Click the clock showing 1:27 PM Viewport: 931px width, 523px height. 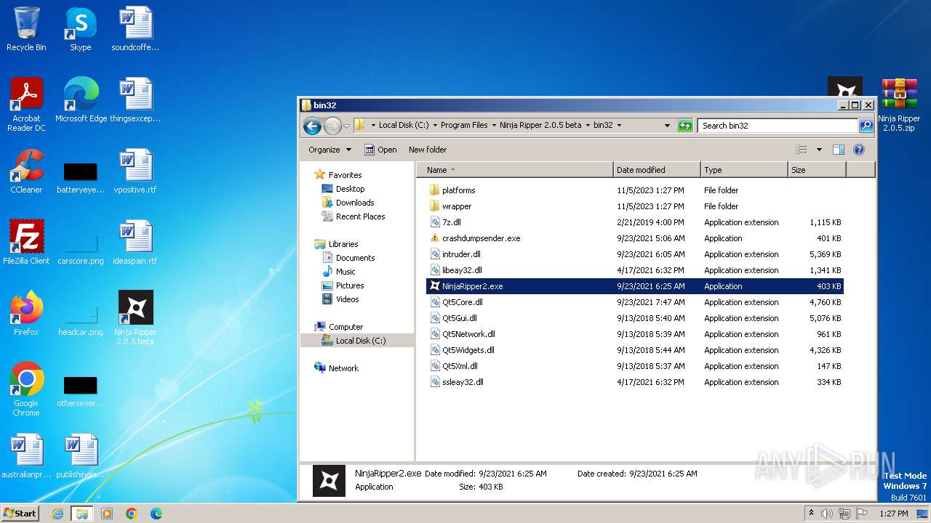(x=893, y=514)
